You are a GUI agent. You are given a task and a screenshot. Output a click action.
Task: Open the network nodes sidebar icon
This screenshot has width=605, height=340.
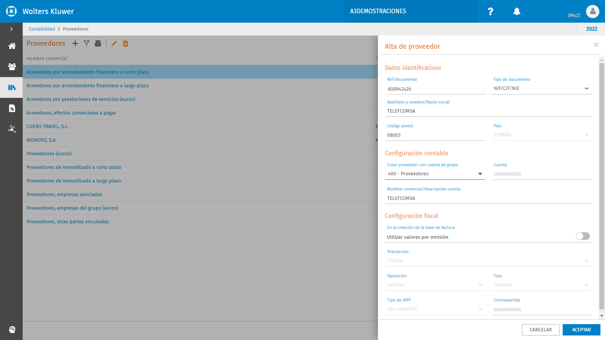[x=12, y=129]
